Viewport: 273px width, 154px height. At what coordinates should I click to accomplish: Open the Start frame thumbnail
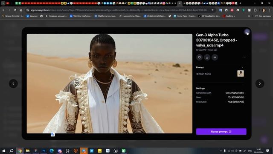point(241,74)
